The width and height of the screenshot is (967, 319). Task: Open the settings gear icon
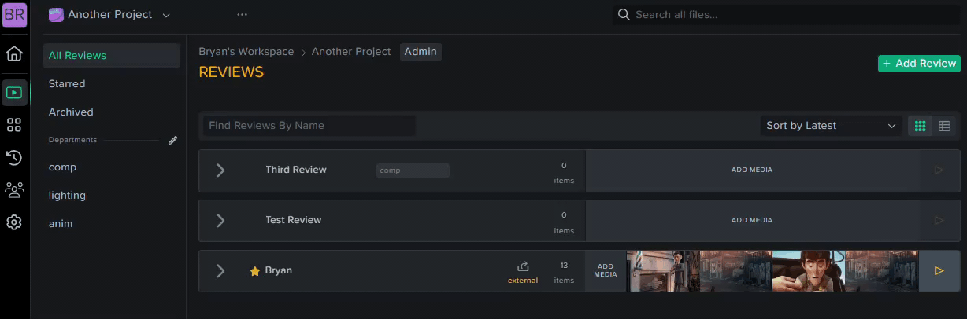click(13, 222)
